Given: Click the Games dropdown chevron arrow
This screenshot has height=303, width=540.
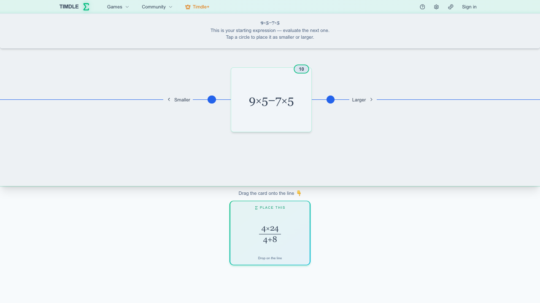Looking at the screenshot, I should [x=127, y=7].
